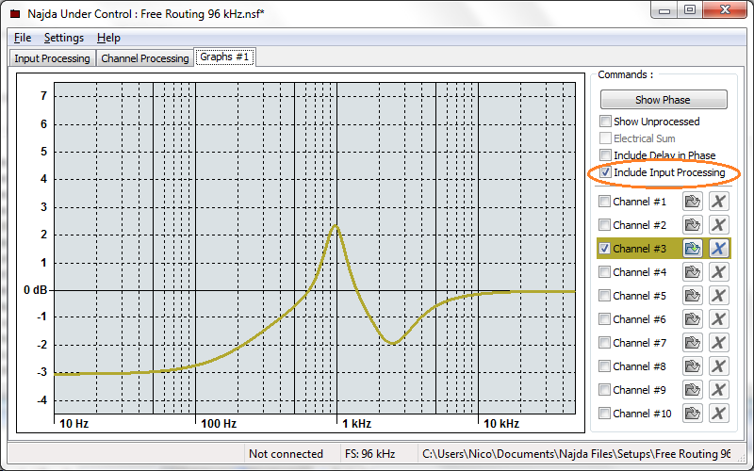Select the Graphs #1 tab

point(224,57)
